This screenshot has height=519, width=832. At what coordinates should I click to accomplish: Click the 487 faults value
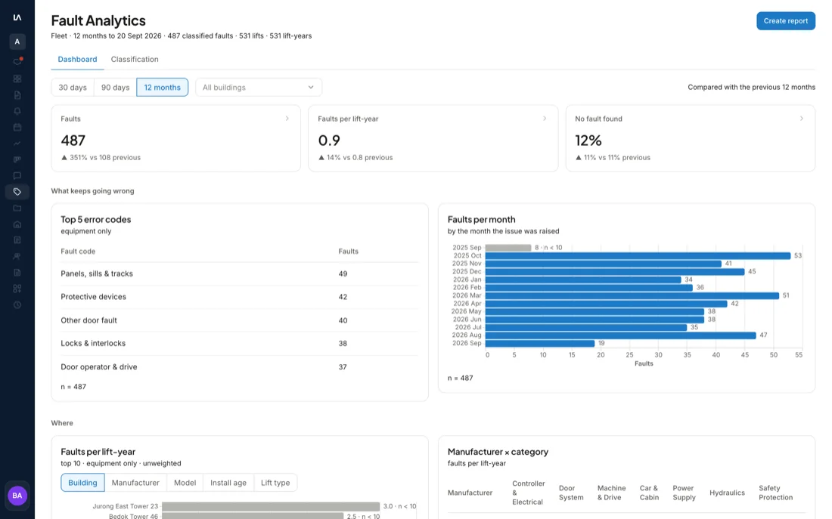(x=73, y=141)
